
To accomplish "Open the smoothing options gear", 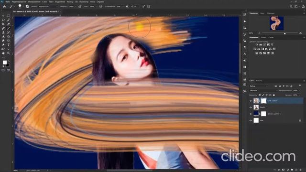I will click(127, 6).
